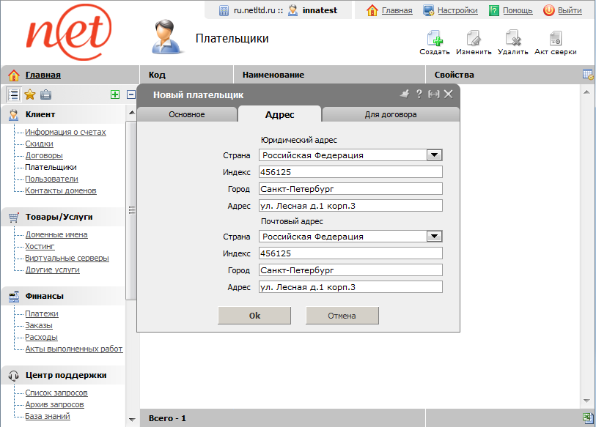Switch to the Основное tab
Viewport: 596px width, 427px height.
coord(187,114)
